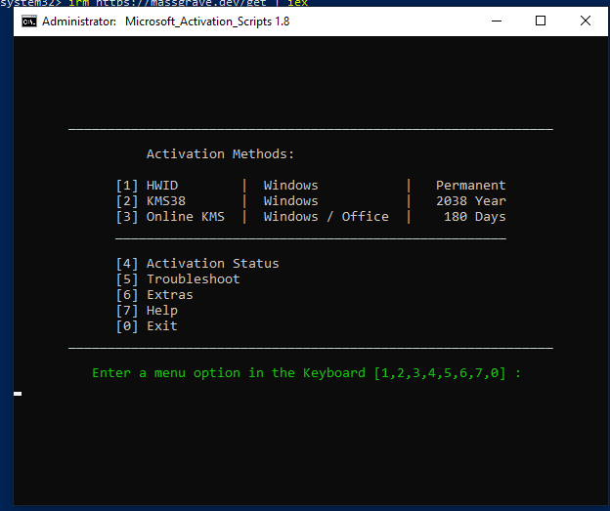Click the '[5] Troubleshoot' line
The image size is (610, 511).
pyautogui.click(x=178, y=279)
